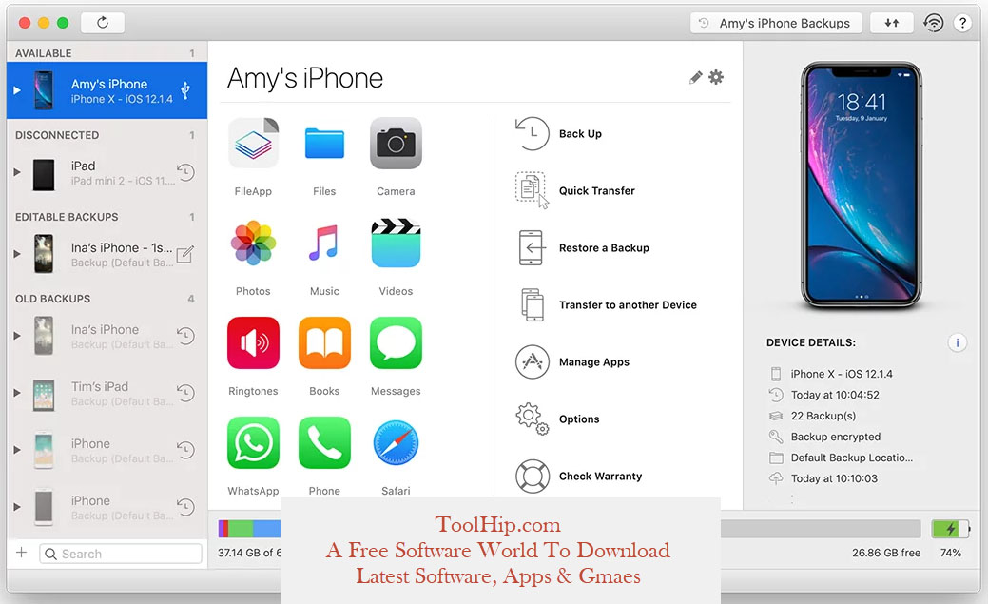Click the 26.86 GB free label
The image size is (988, 604).
pyautogui.click(x=886, y=553)
